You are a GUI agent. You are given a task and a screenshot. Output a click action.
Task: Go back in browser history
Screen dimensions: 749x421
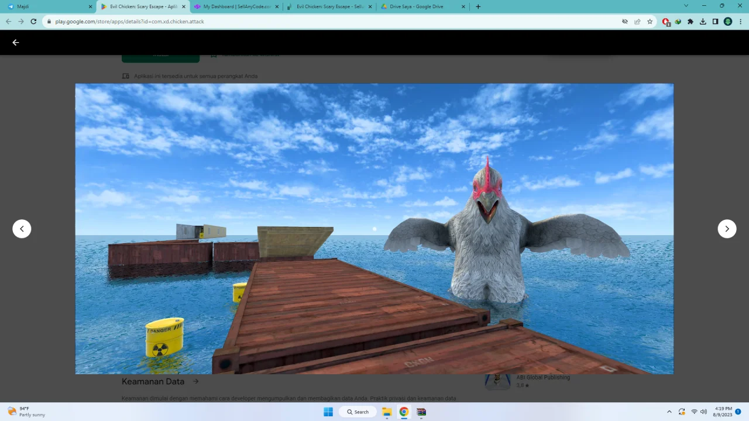click(8, 22)
